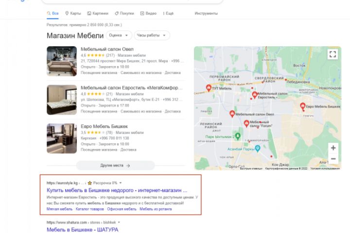Go to the Видео tab
The image size is (350, 233).
click(x=148, y=14)
